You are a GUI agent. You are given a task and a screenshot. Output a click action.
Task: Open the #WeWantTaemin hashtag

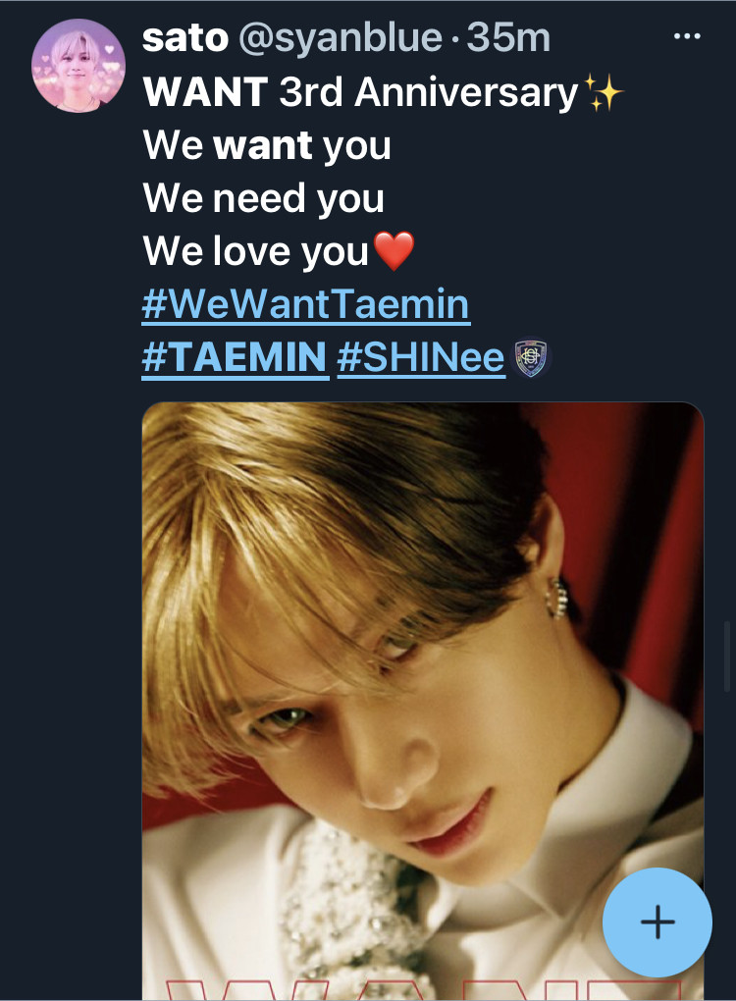306,304
